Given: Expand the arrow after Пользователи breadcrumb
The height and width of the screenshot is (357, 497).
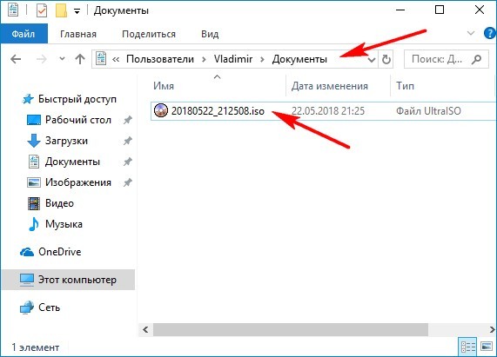Looking at the screenshot, I should click(x=204, y=59).
